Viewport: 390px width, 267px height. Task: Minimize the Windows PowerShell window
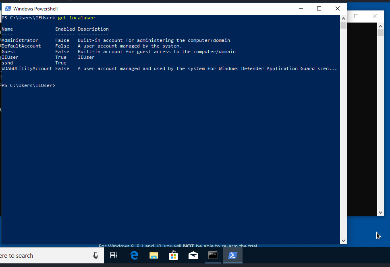click(301, 8)
